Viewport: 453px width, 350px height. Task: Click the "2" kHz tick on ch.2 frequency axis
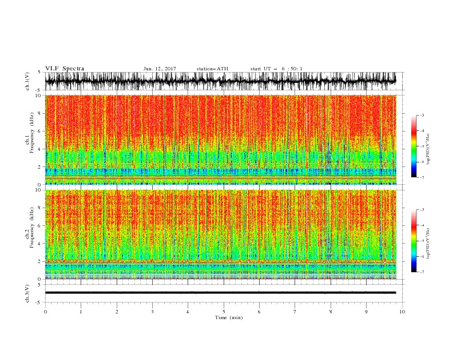pos(40,261)
